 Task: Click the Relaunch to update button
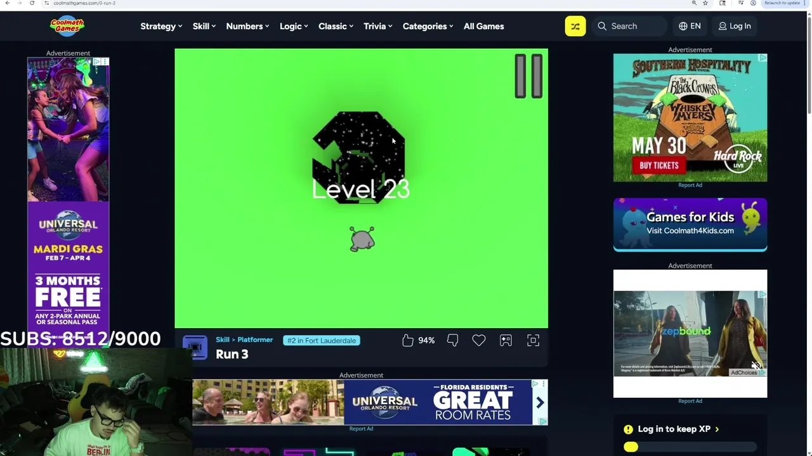[785, 3]
